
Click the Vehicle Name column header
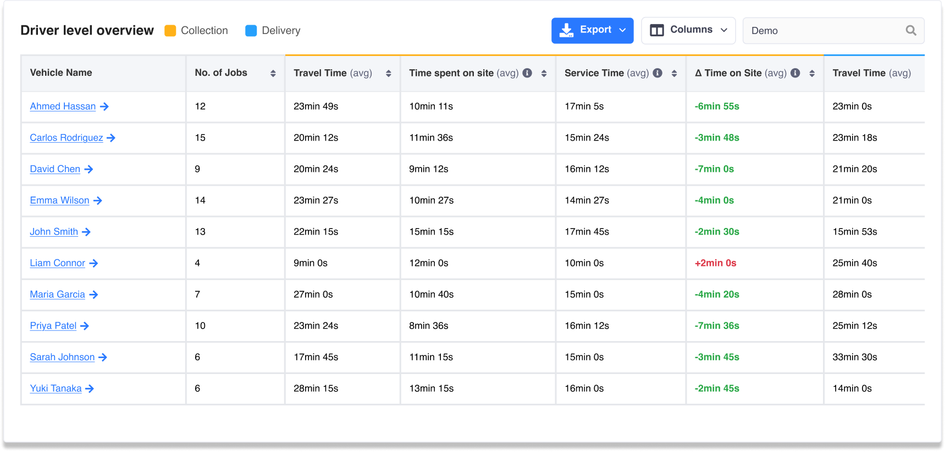[103, 73]
